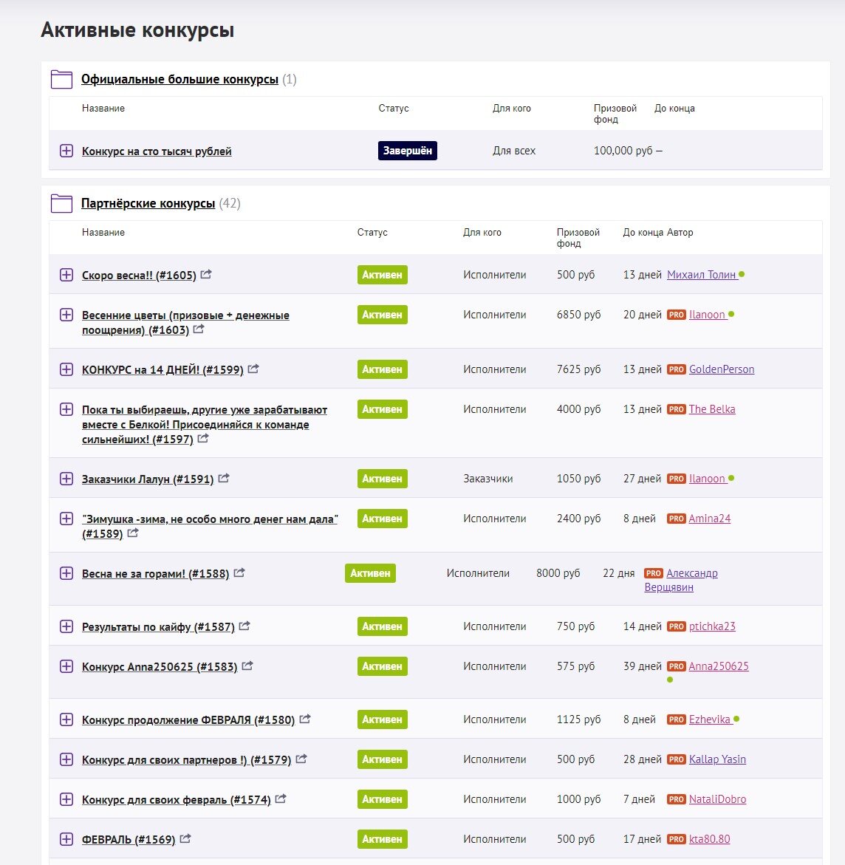845x865 pixels.
Task: Expand the Зимушка-зима (#1589) row with plus
Action: 66,519
